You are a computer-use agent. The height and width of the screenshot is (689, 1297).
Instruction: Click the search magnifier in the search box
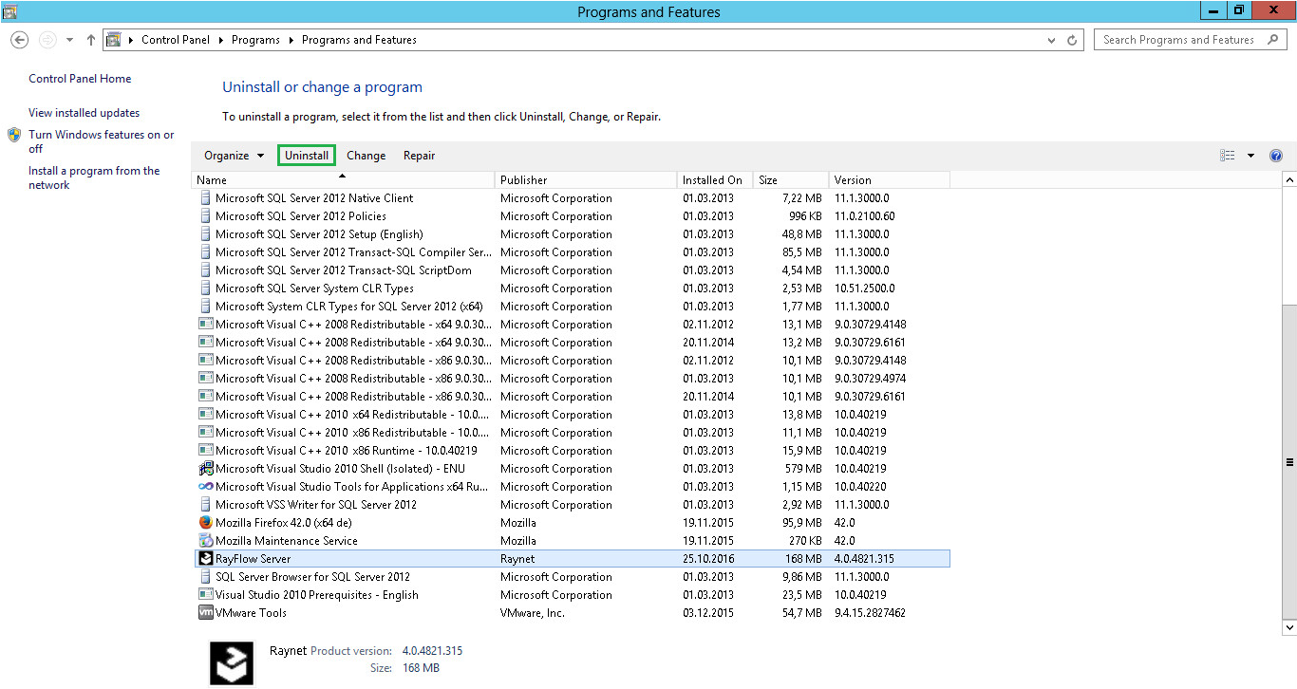point(1273,39)
